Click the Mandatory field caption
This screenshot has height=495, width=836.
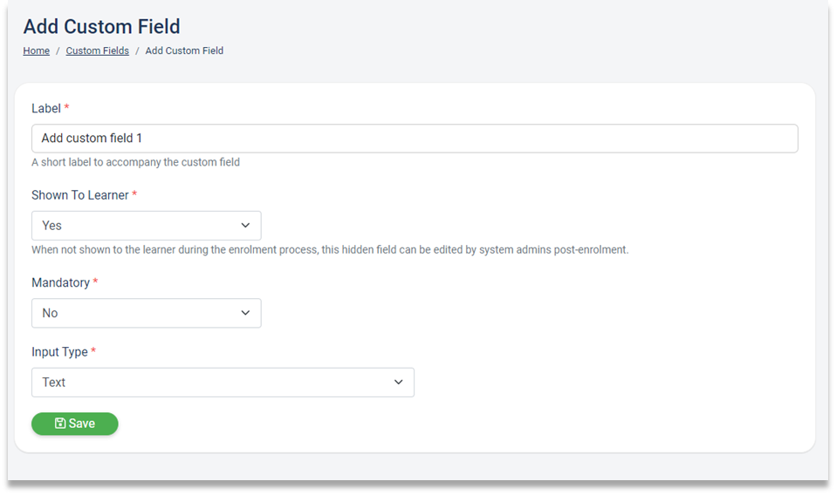pyautogui.click(x=61, y=282)
